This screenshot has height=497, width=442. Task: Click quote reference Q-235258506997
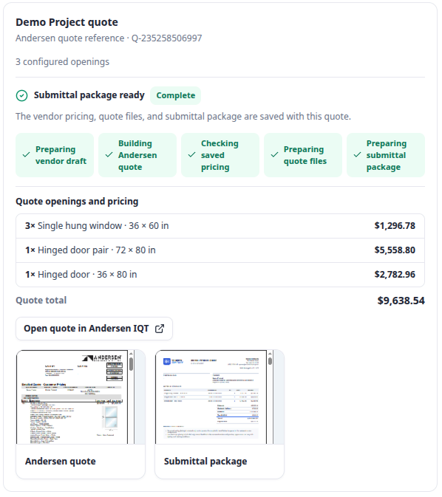166,38
